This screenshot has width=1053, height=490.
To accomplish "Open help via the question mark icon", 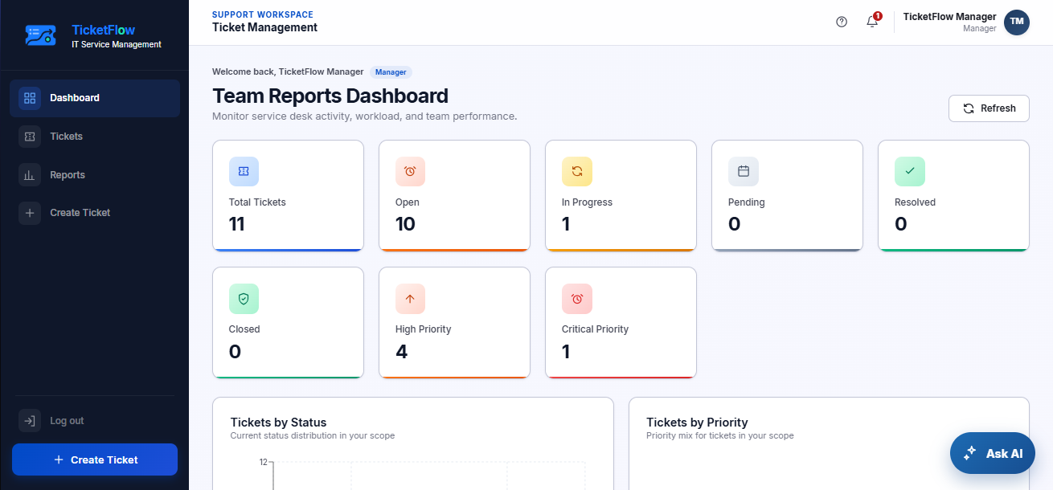I will pyautogui.click(x=842, y=22).
